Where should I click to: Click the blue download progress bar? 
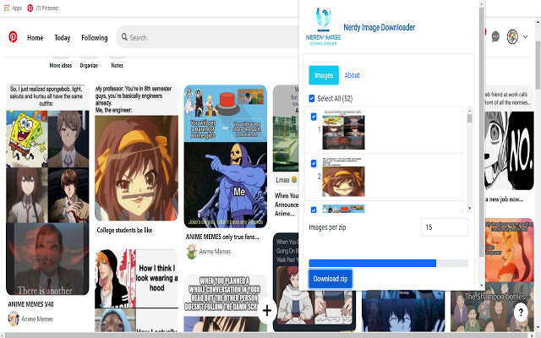372,263
